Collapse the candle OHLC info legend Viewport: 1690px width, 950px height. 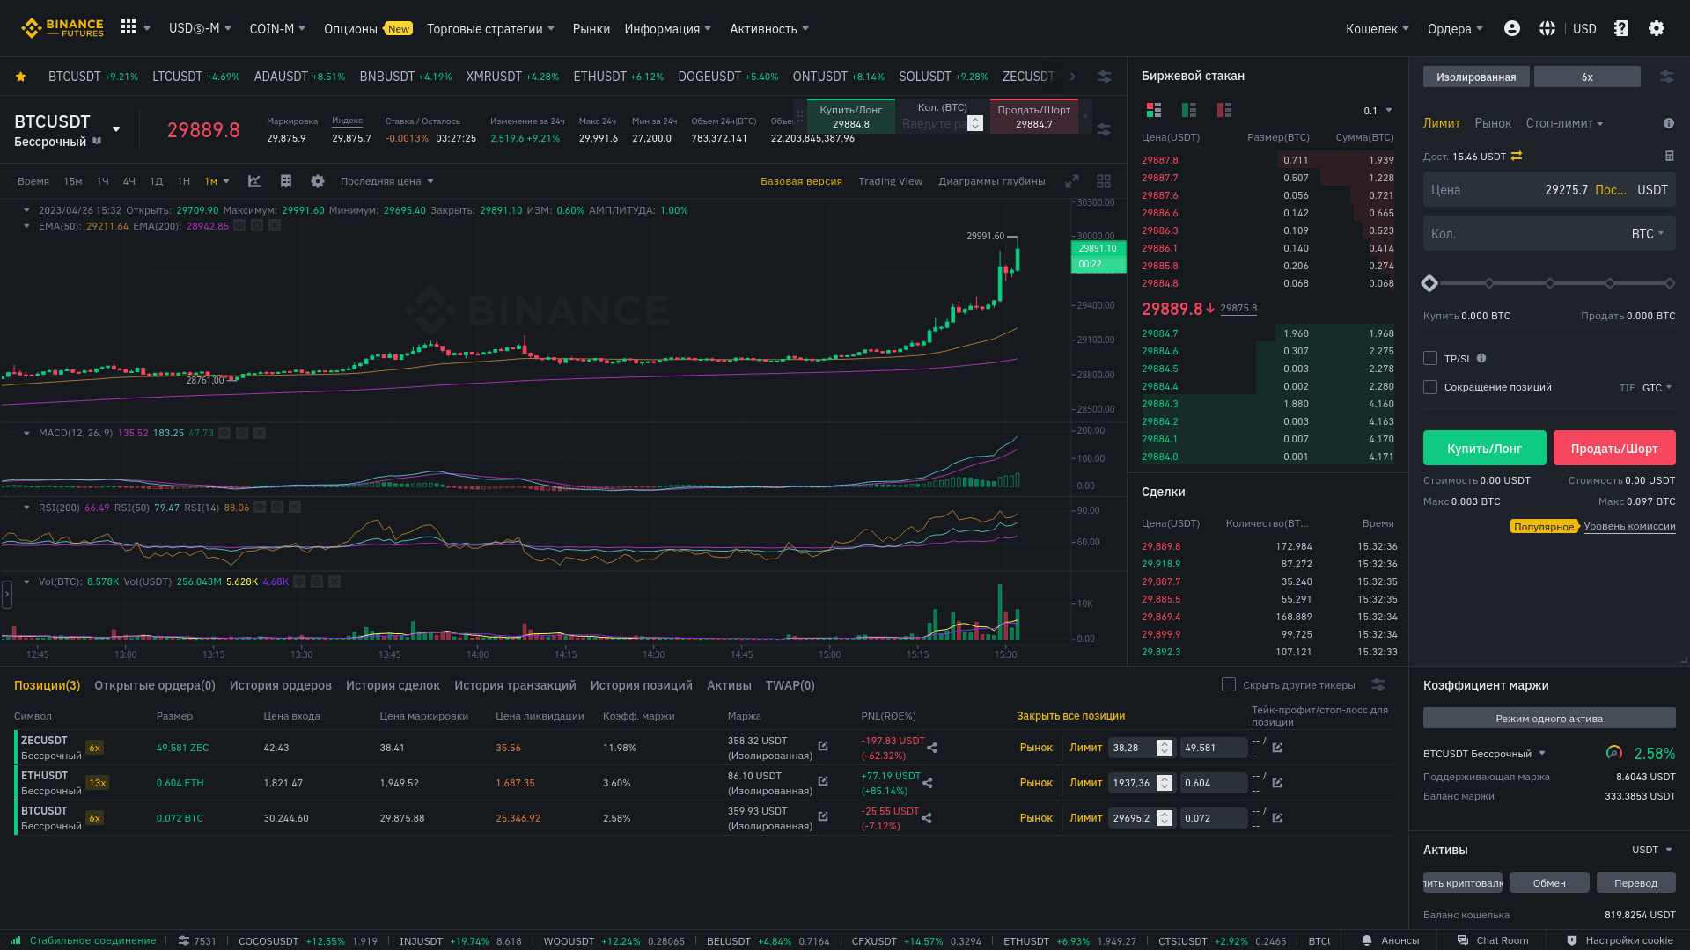(26, 210)
